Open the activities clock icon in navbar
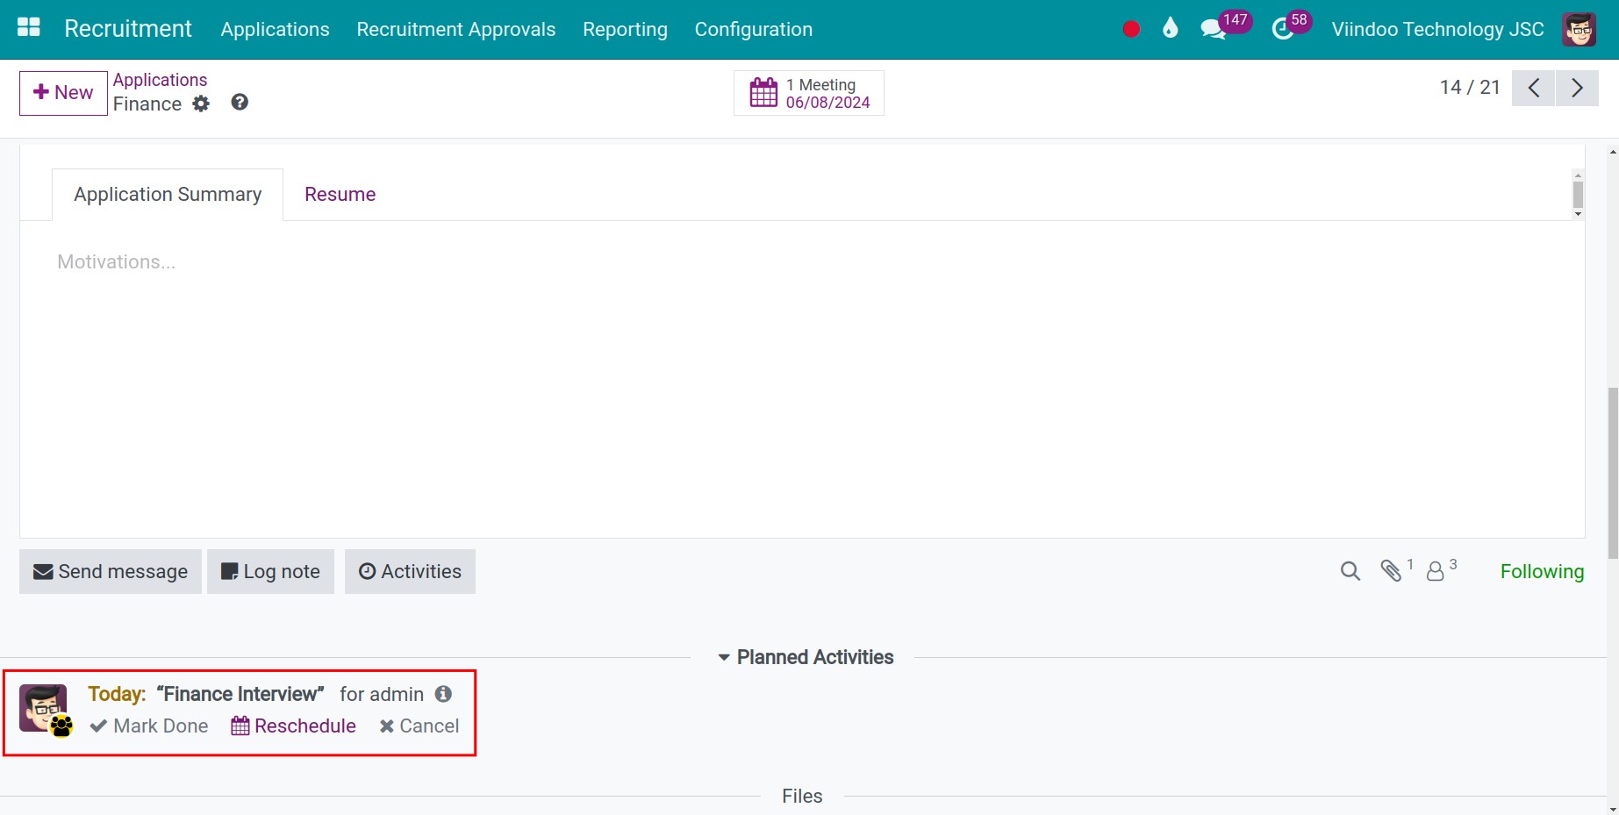Image resolution: width=1619 pixels, height=815 pixels. click(1283, 29)
